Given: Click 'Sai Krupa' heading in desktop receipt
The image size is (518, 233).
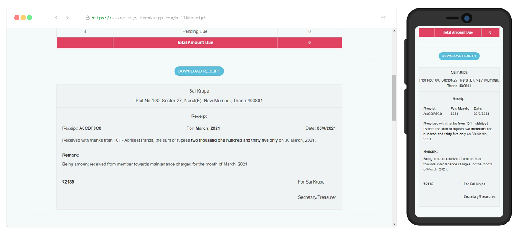Looking at the screenshot, I should tap(199, 91).
